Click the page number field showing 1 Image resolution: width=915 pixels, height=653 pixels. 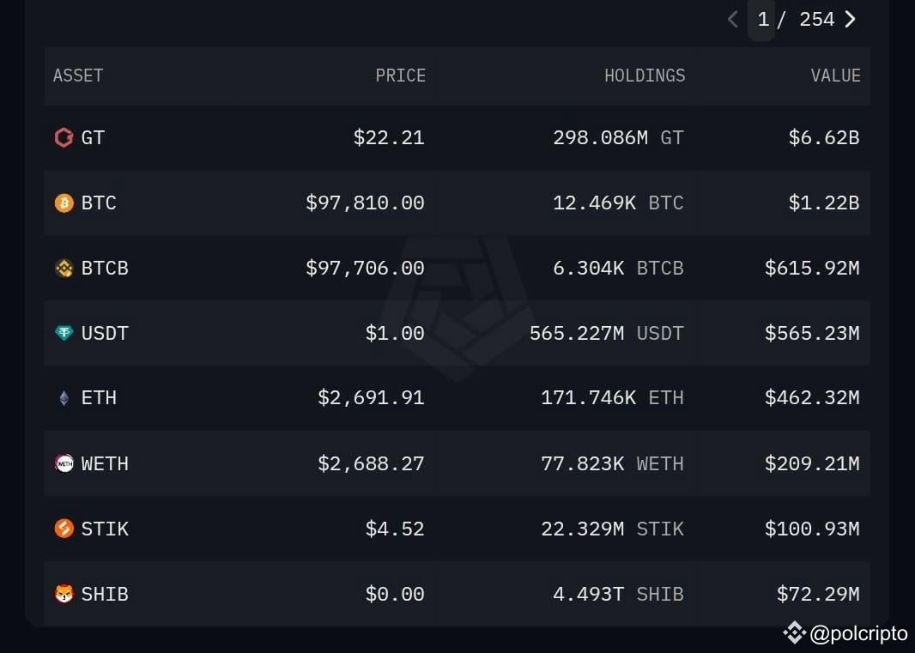tap(761, 19)
